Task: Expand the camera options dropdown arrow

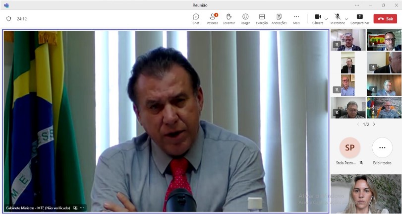Action: pyautogui.click(x=326, y=19)
